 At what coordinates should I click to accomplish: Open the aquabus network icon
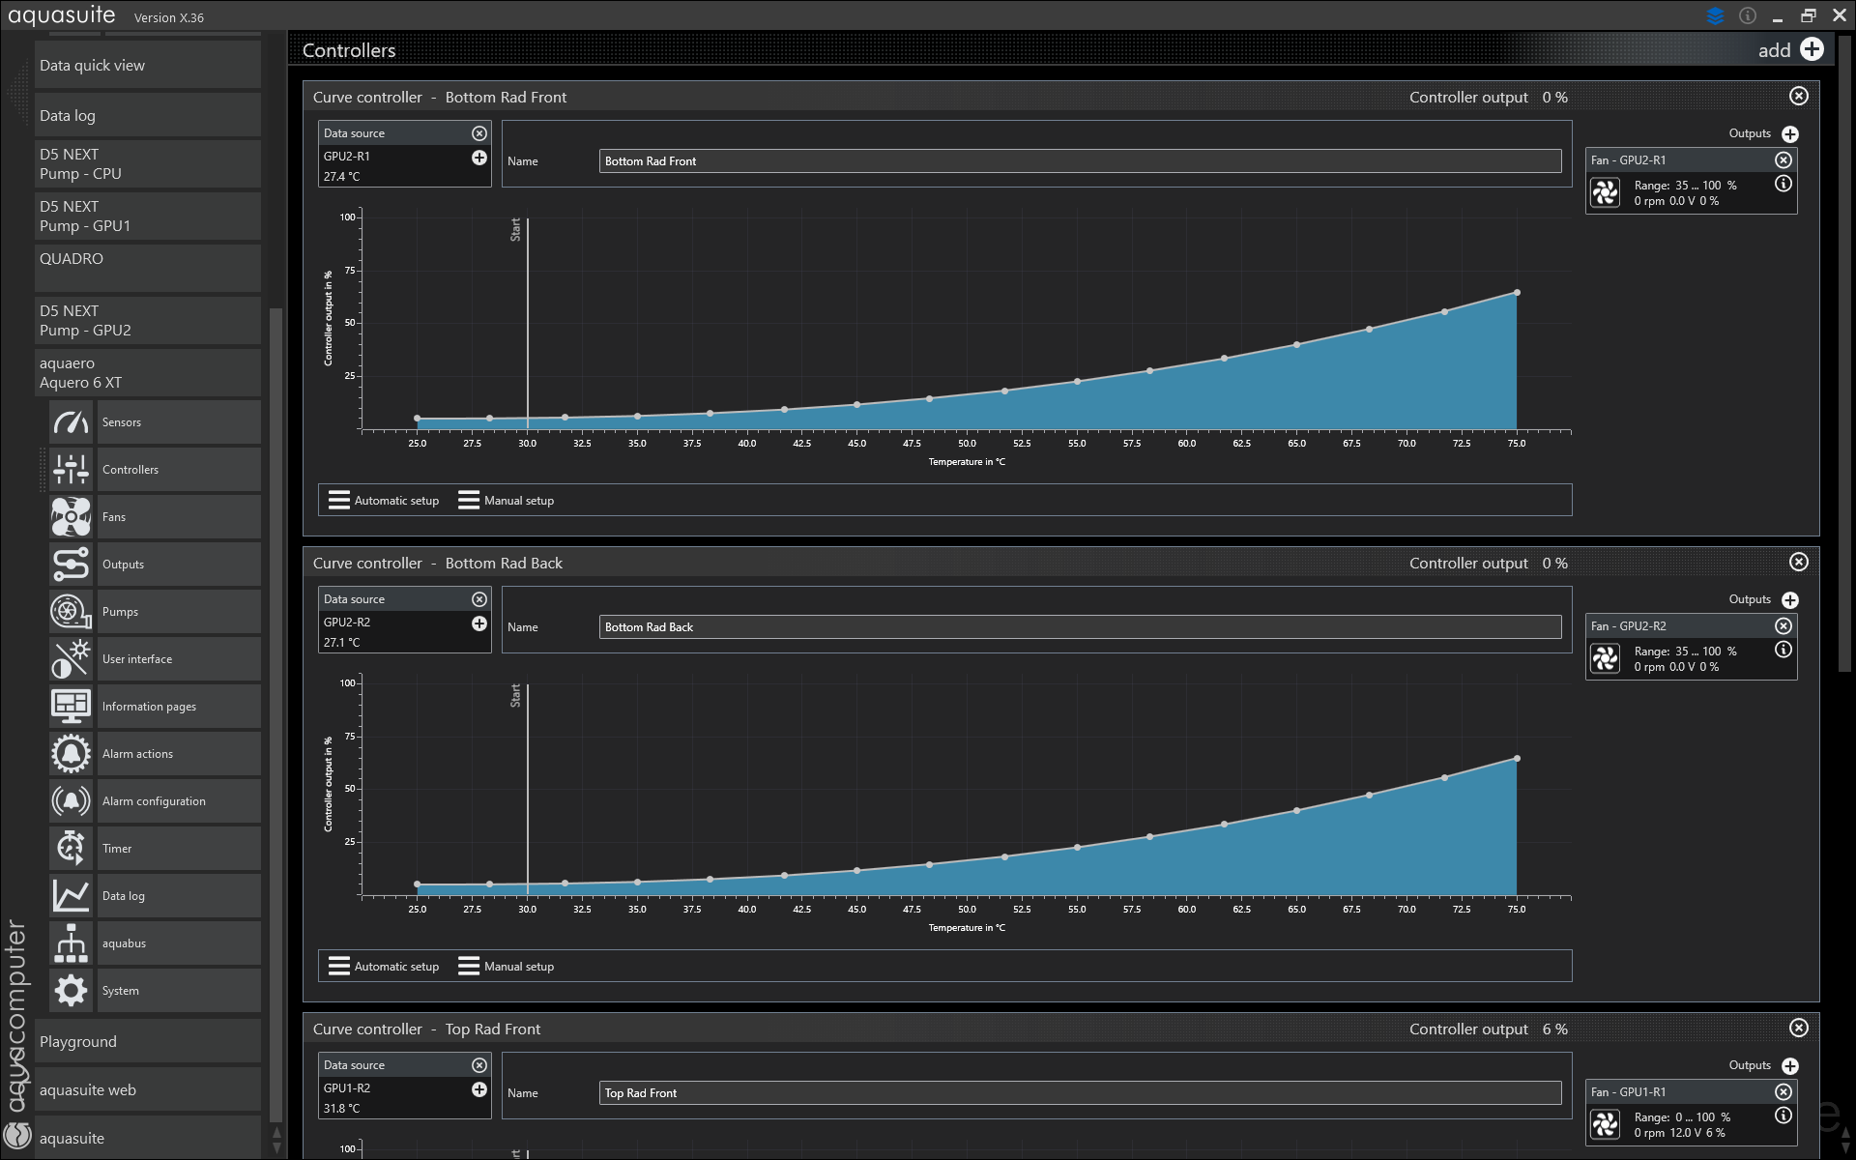[71, 943]
